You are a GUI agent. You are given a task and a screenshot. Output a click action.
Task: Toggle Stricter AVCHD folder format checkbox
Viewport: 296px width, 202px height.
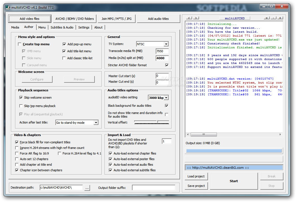click(x=167, y=65)
